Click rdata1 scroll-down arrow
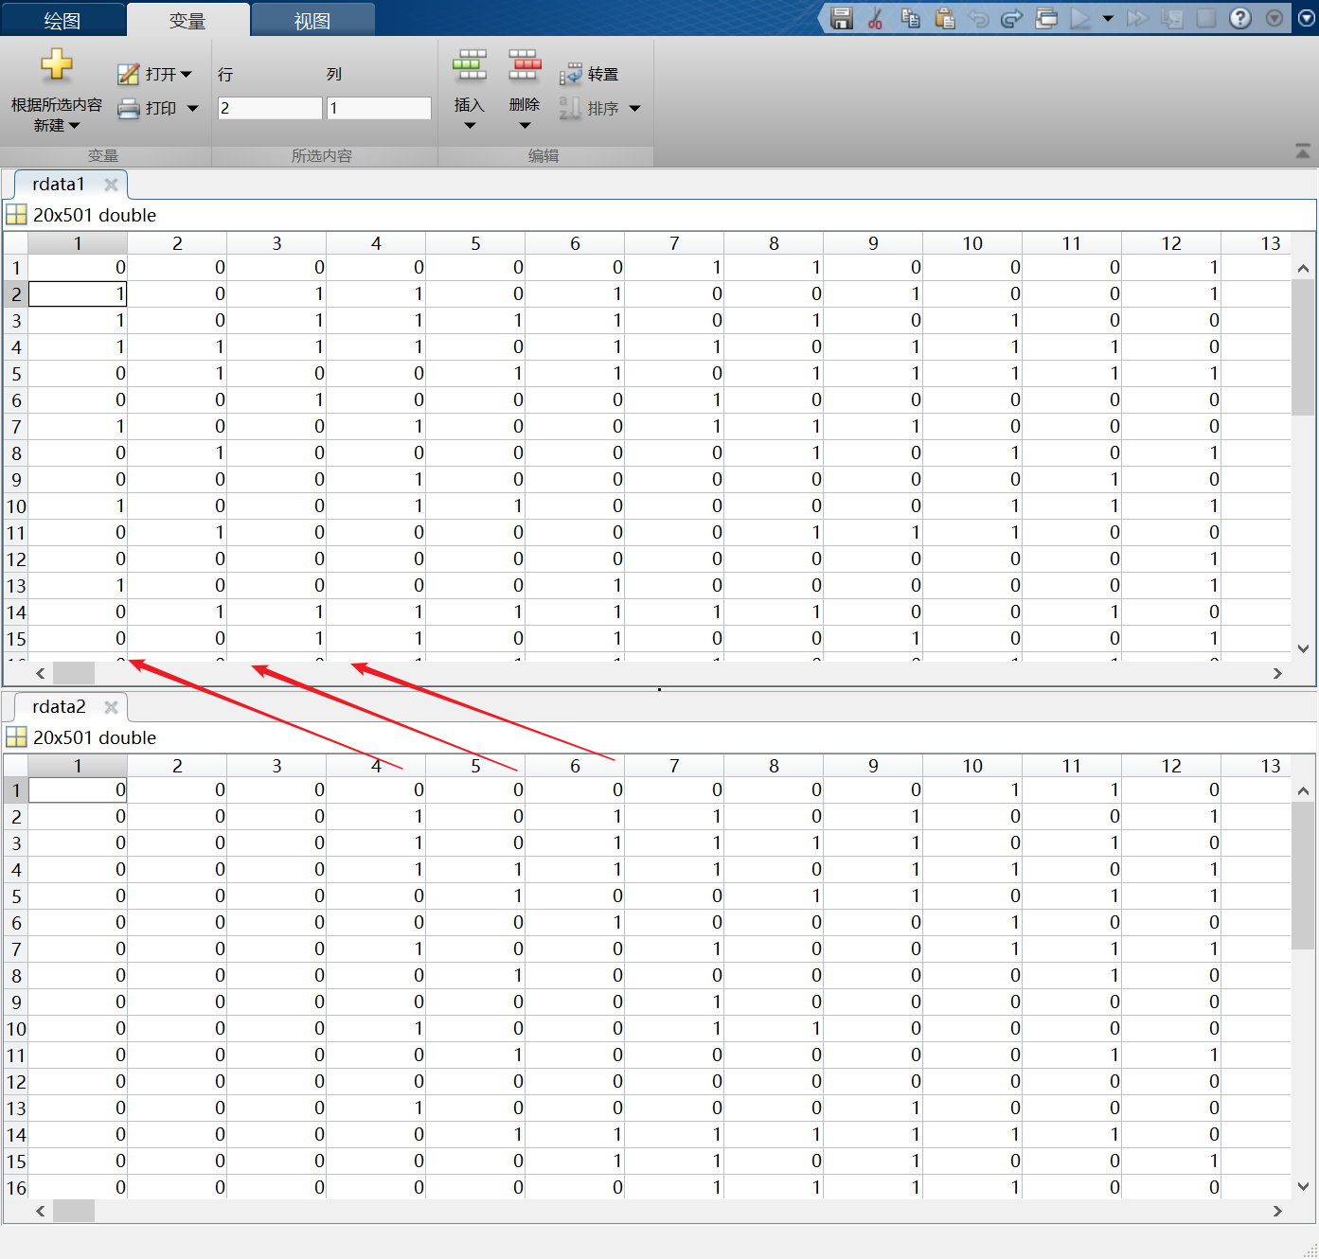Screen dimensions: 1319x1259 1303,648
